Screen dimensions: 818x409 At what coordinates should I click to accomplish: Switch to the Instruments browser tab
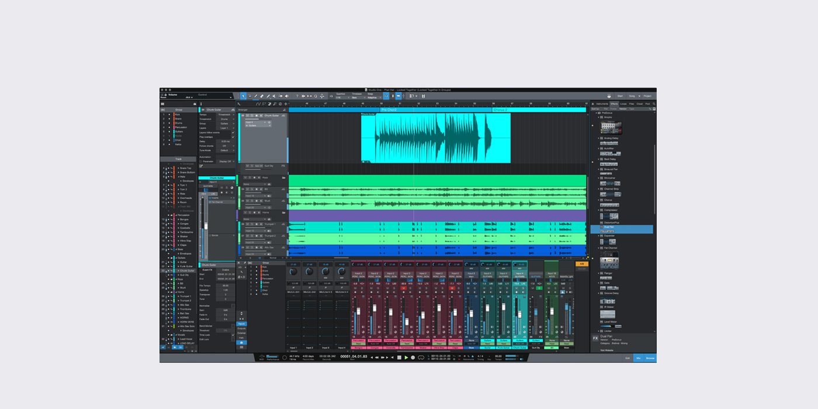pos(602,104)
